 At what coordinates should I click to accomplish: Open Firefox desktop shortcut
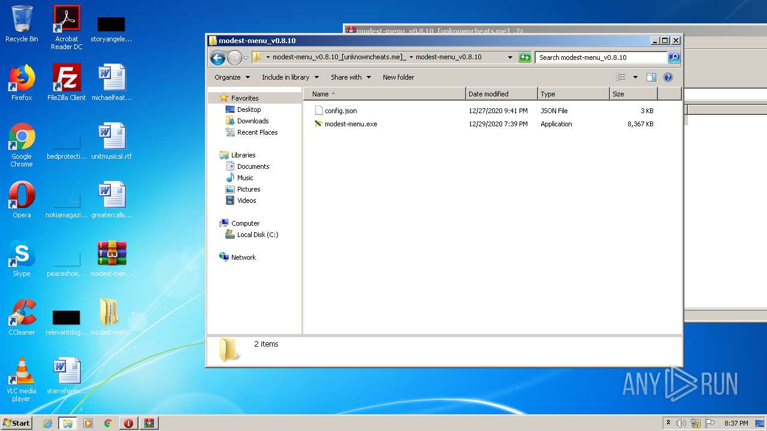[22, 83]
